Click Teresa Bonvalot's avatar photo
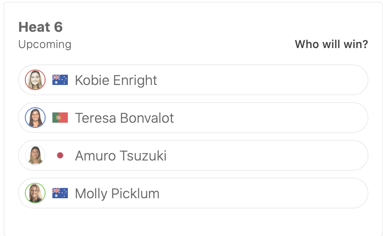 tap(35, 118)
